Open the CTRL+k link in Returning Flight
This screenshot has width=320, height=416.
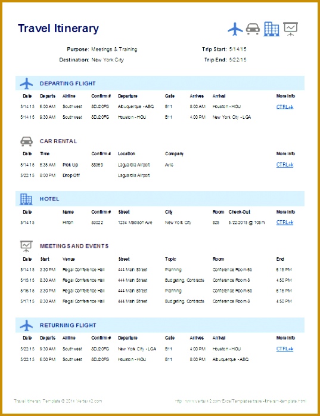(285, 349)
